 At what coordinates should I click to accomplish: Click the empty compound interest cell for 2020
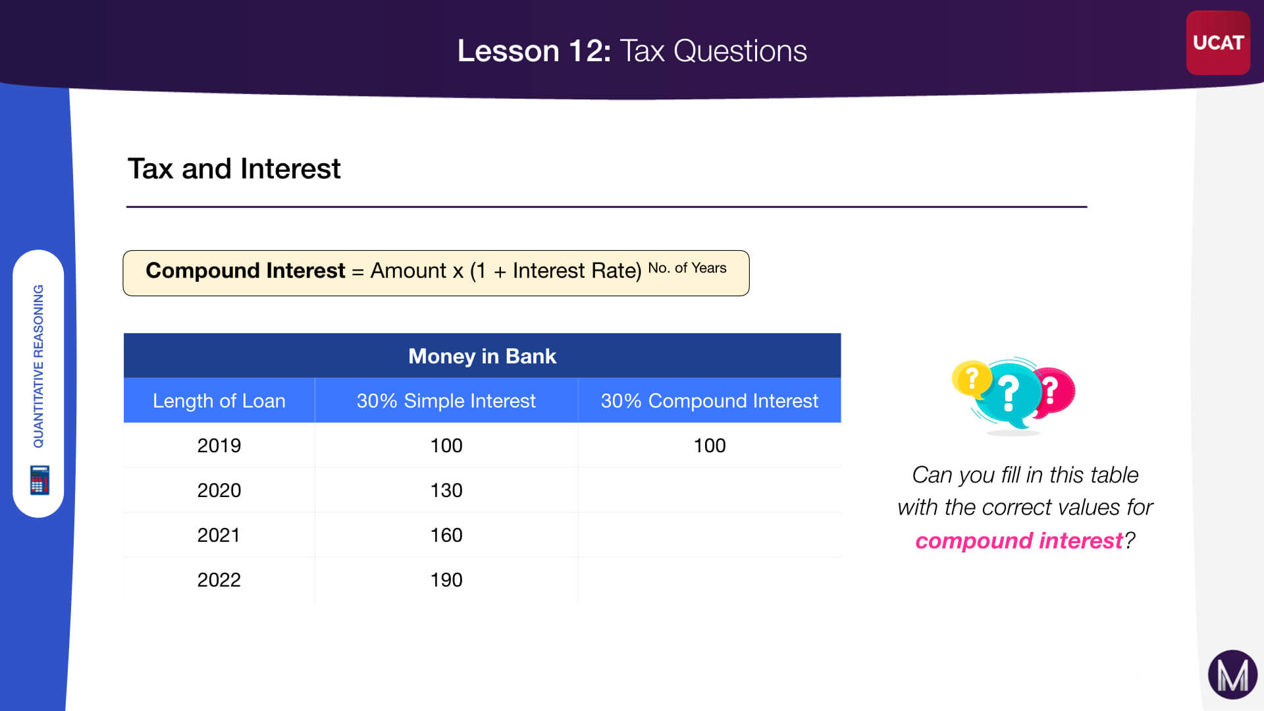pyautogui.click(x=709, y=490)
